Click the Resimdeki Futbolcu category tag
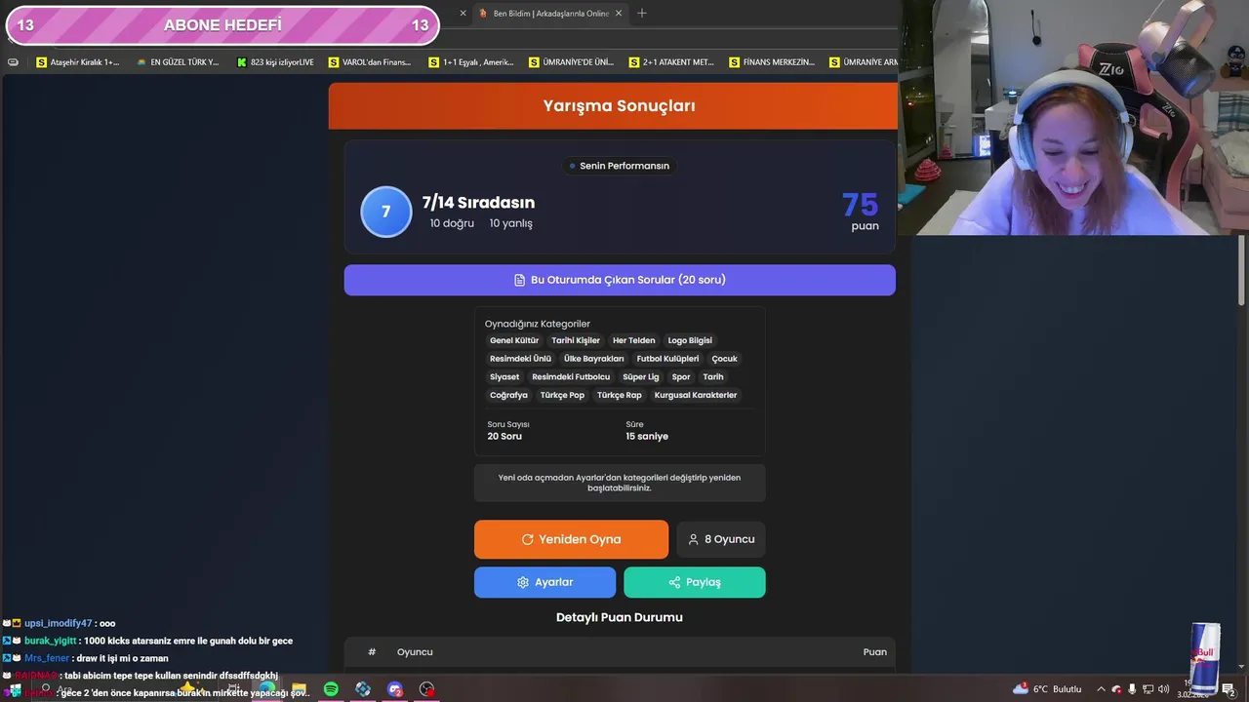 571,376
